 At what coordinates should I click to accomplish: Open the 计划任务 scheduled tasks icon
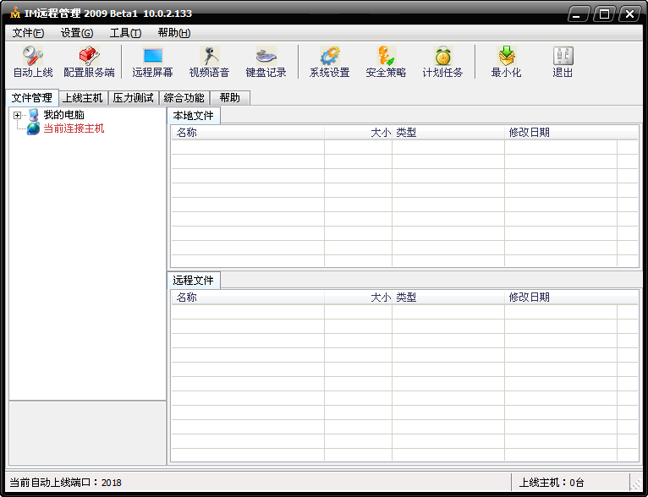[442, 62]
